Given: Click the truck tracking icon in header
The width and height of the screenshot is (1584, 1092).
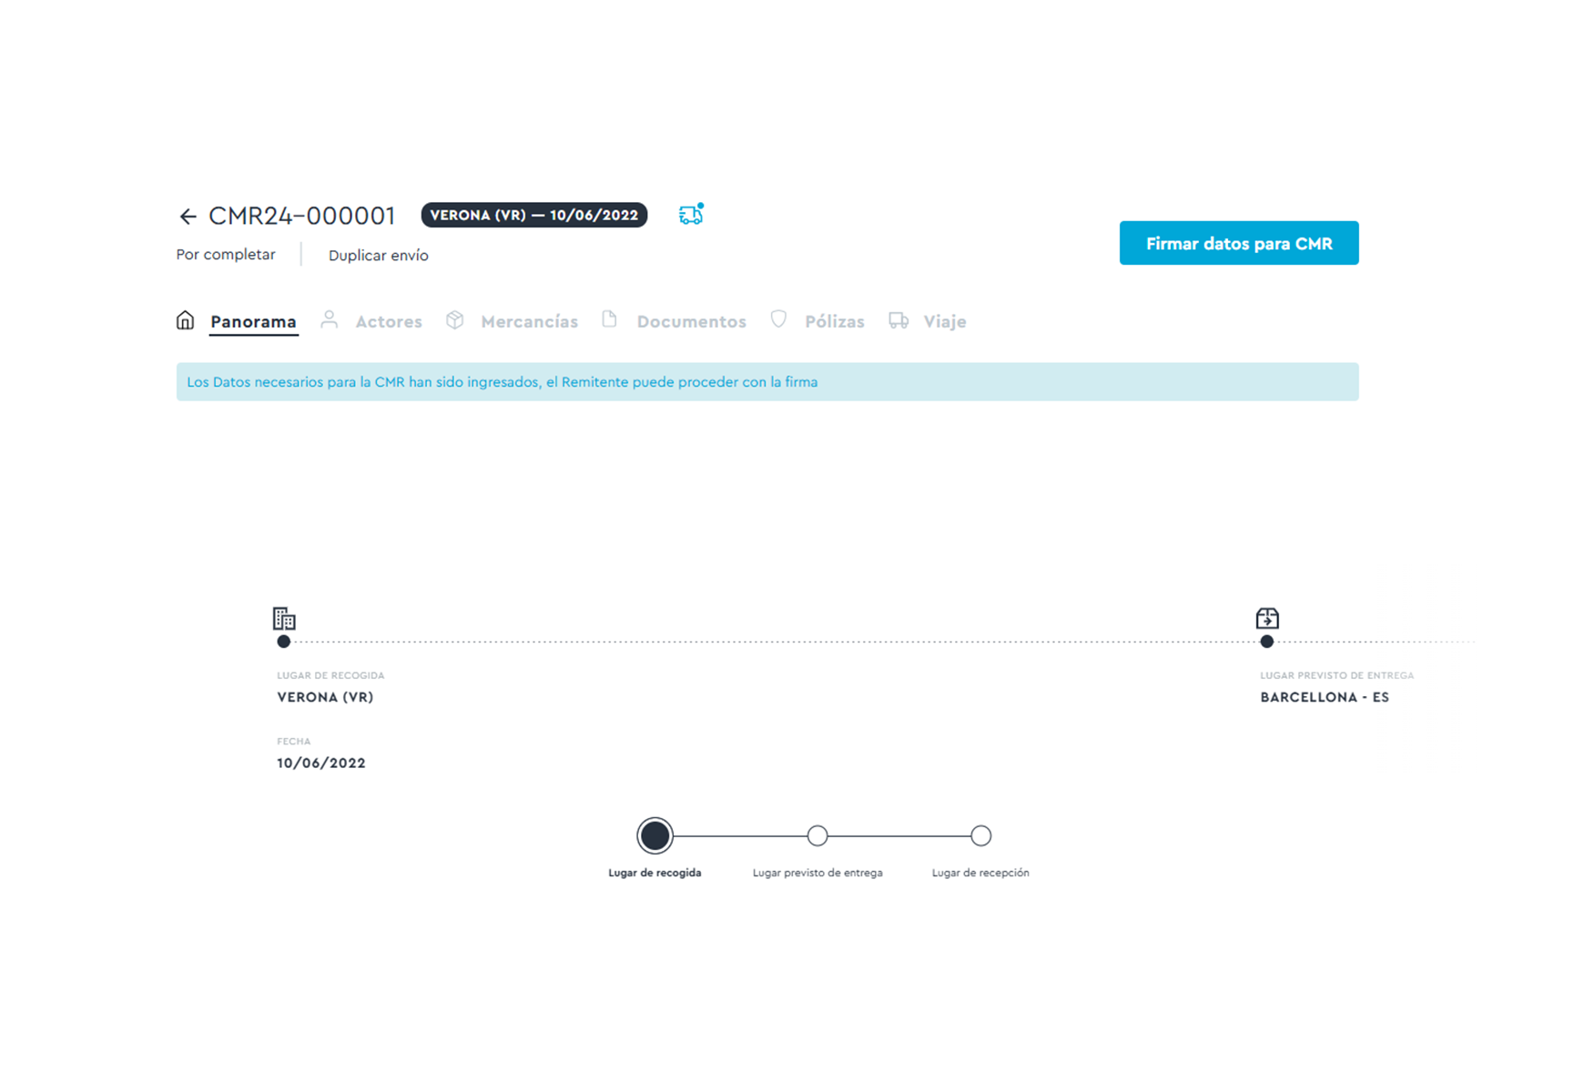Looking at the screenshot, I should (691, 215).
